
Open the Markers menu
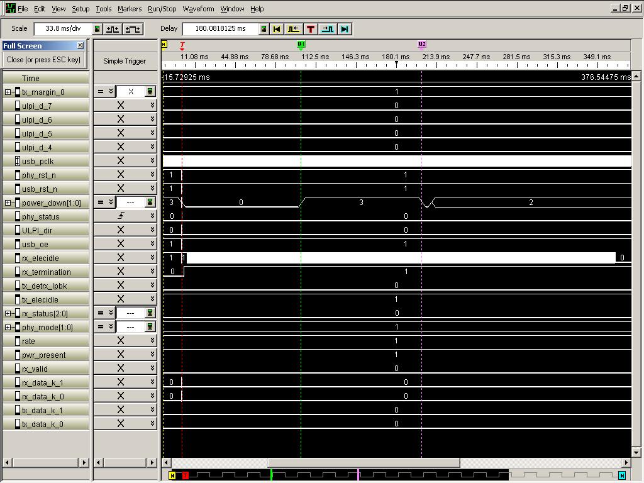pyautogui.click(x=130, y=9)
